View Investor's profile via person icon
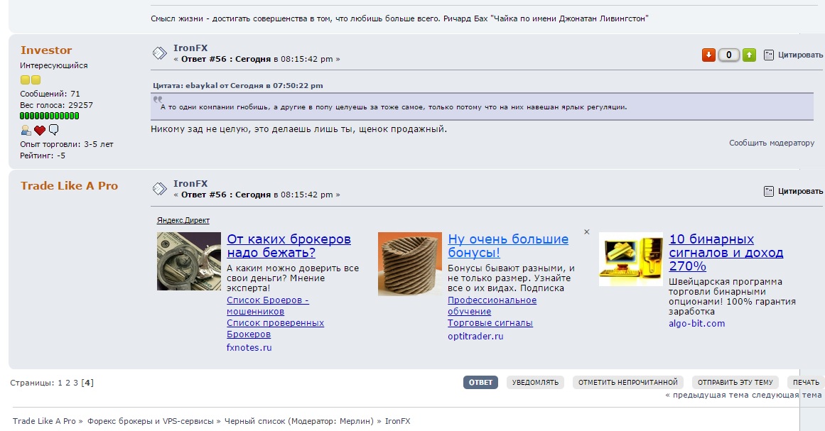Image resolution: width=825 pixels, height=431 pixels. coord(26,130)
